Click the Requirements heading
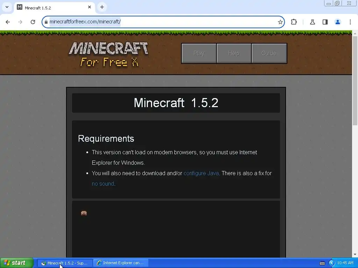The height and width of the screenshot is (268, 358). click(106, 139)
